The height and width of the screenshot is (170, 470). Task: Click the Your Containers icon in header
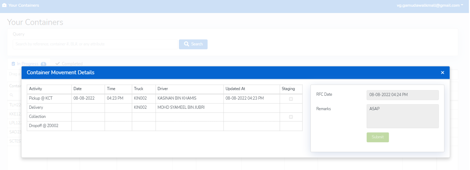4,6
